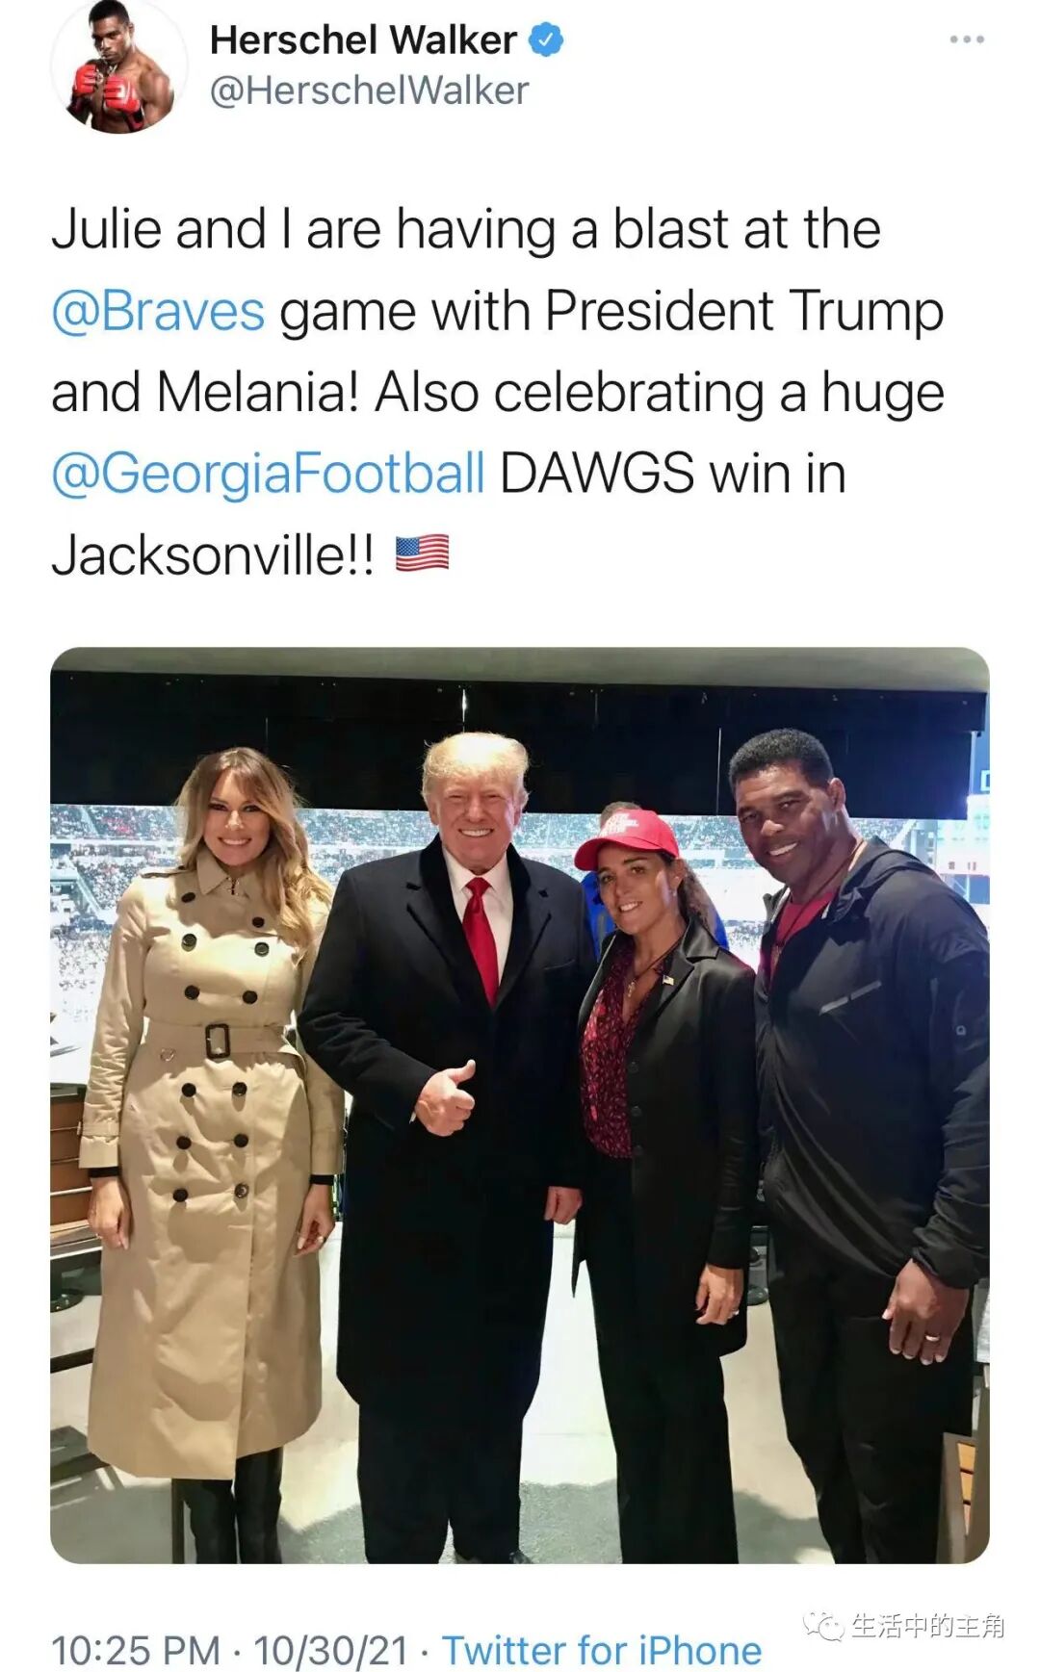1040x1672 pixels.
Task: Open the attached group photo
Action: (520, 1105)
